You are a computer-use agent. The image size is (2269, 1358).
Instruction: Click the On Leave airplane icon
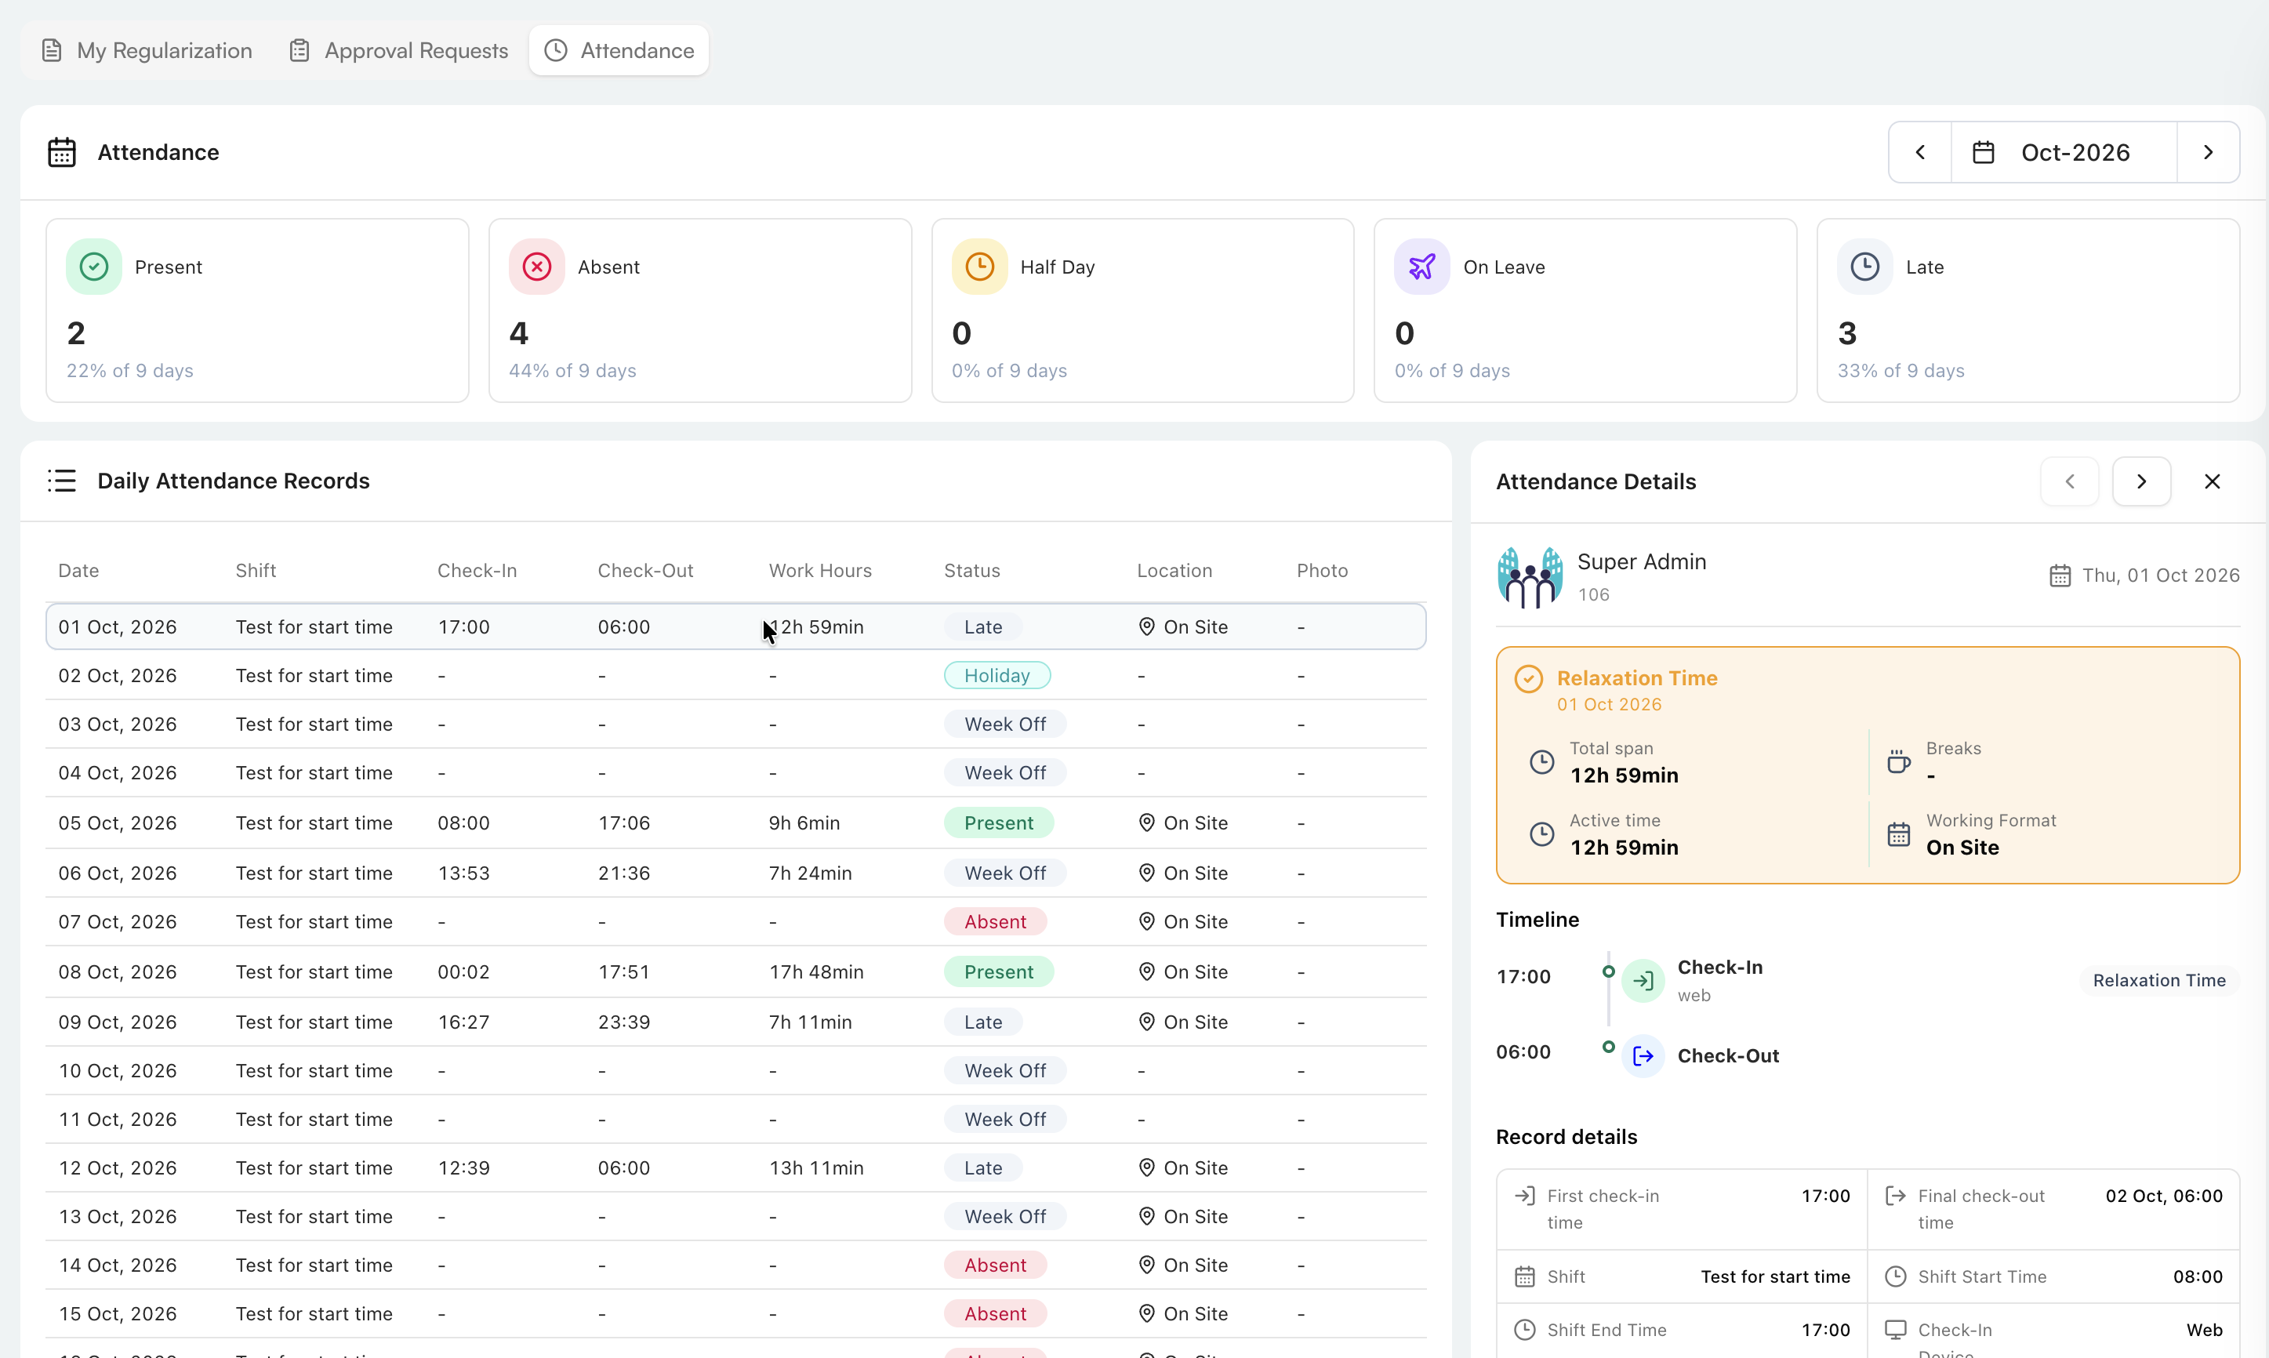click(x=1421, y=267)
